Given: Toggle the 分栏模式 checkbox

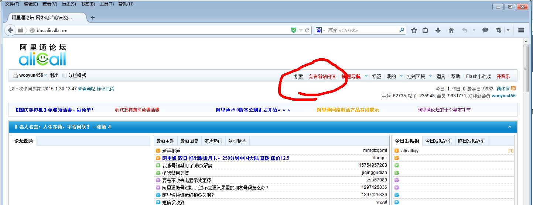Looking at the screenshot, I should tap(65, 75).
